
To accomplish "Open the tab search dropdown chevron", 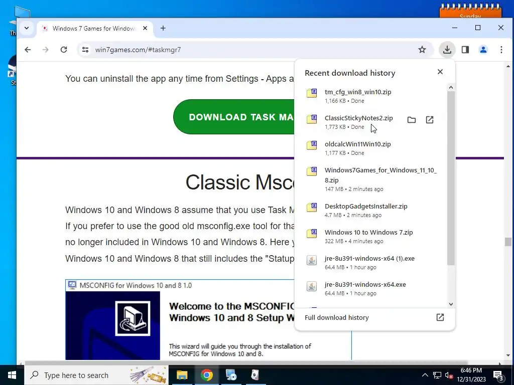I will click(27, 28).
